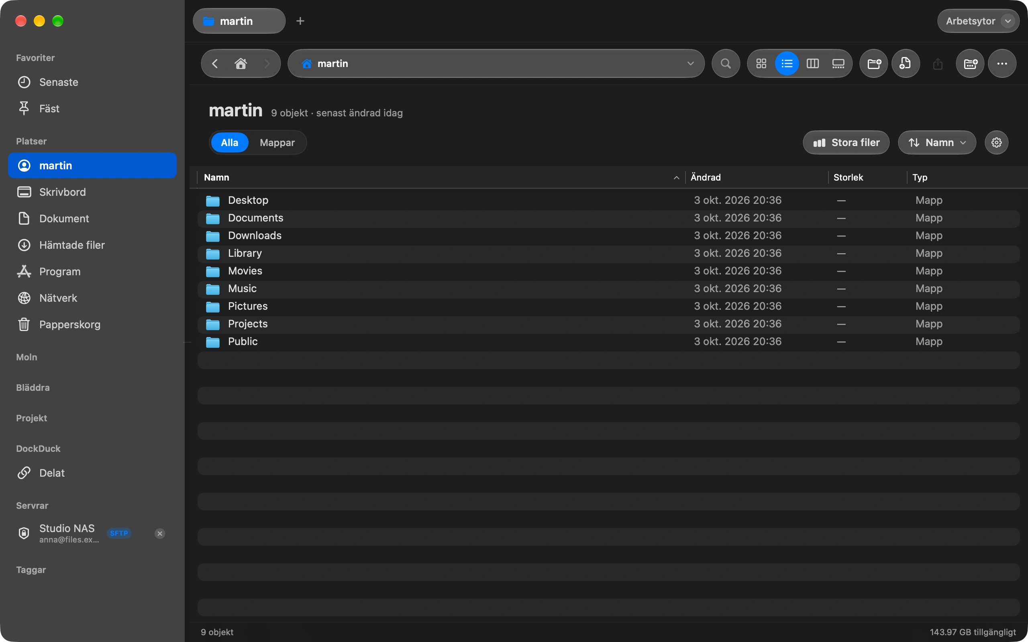Switch to gallery view
Screen dimensions: 1028x642
[838, 64]
